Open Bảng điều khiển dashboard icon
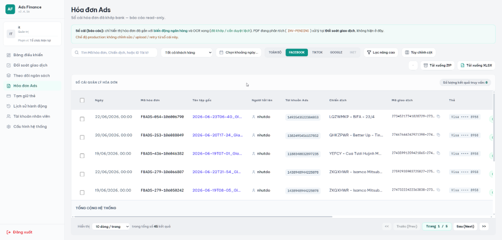 tap(9, 55)
